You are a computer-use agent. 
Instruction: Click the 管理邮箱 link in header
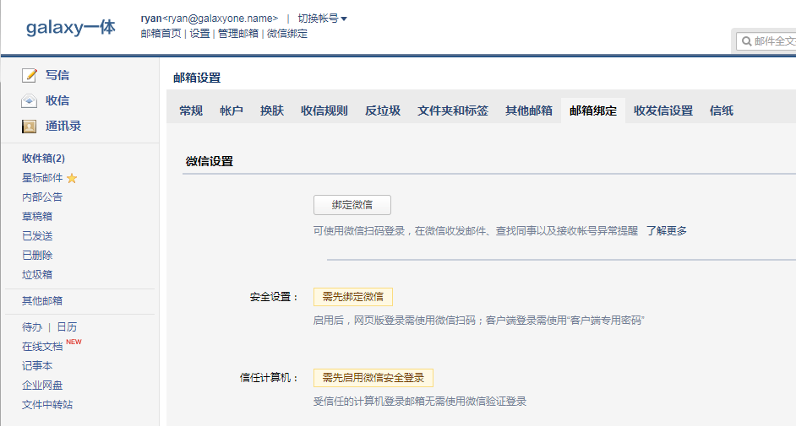237,34
